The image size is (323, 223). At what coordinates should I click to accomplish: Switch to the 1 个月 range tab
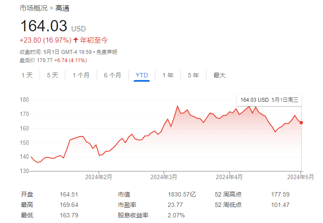[81, 75]
